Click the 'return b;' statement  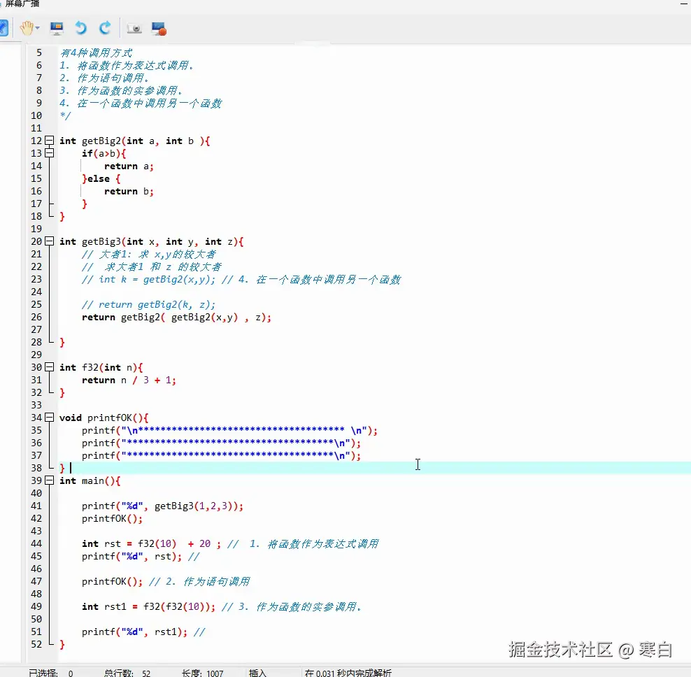pos(129,192)
